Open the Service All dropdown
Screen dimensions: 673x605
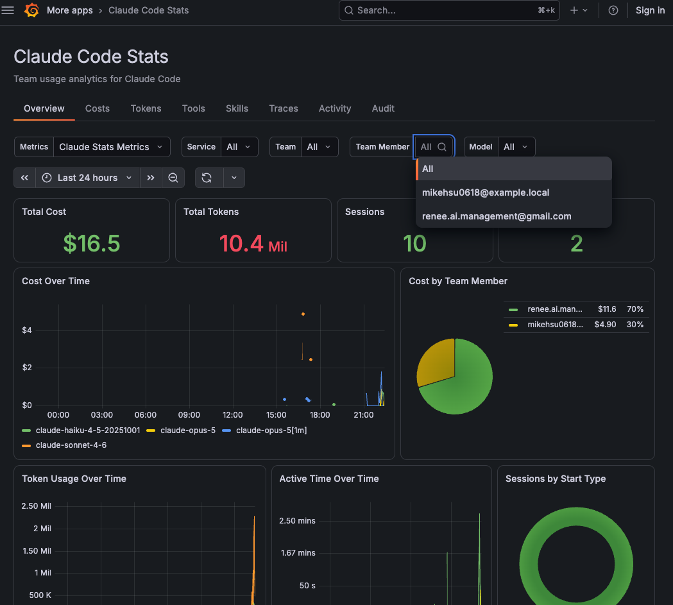(x=239, y=147)
